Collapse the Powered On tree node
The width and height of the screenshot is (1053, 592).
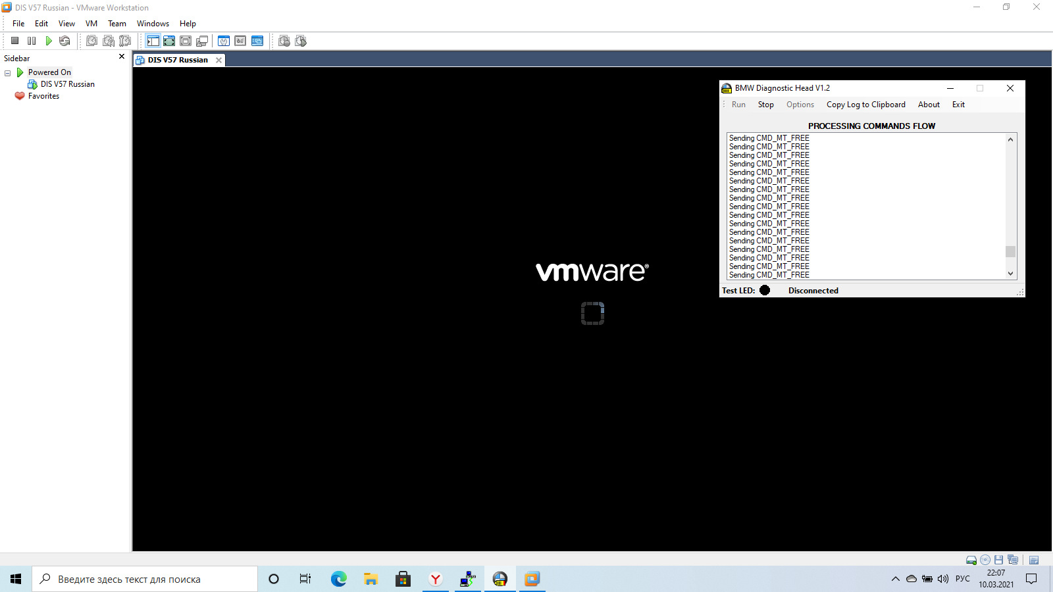point(8,73)
